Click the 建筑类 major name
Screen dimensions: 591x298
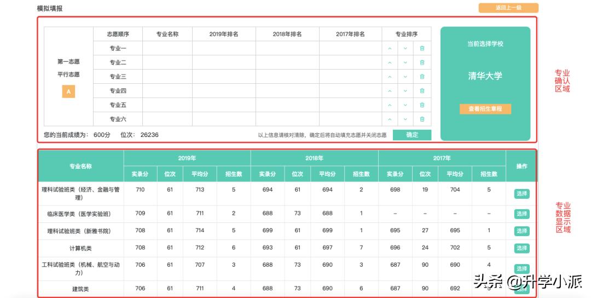point(80,289)
